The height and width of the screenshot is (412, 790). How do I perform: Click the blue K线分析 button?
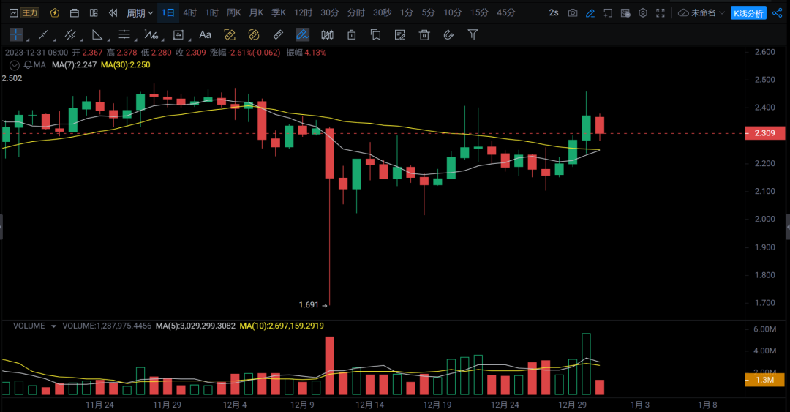click(748, 13)
